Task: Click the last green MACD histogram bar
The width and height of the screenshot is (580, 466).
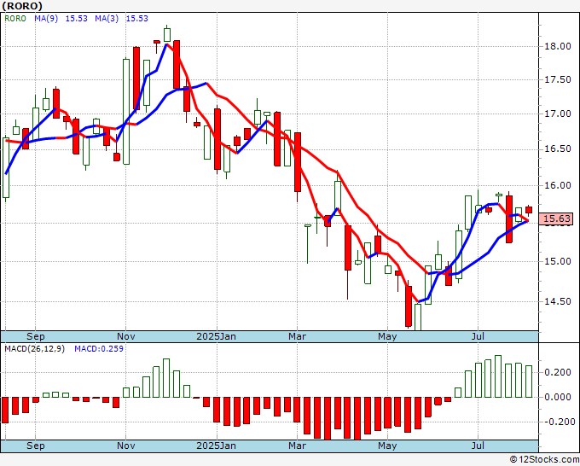Action: click(x=529, y=382)
